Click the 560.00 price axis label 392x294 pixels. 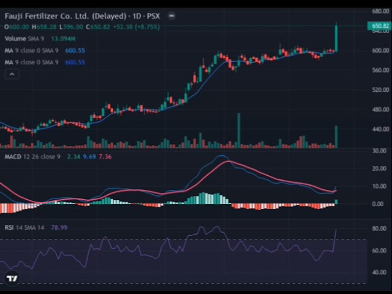pyautogui.click(x=380, y=70)
